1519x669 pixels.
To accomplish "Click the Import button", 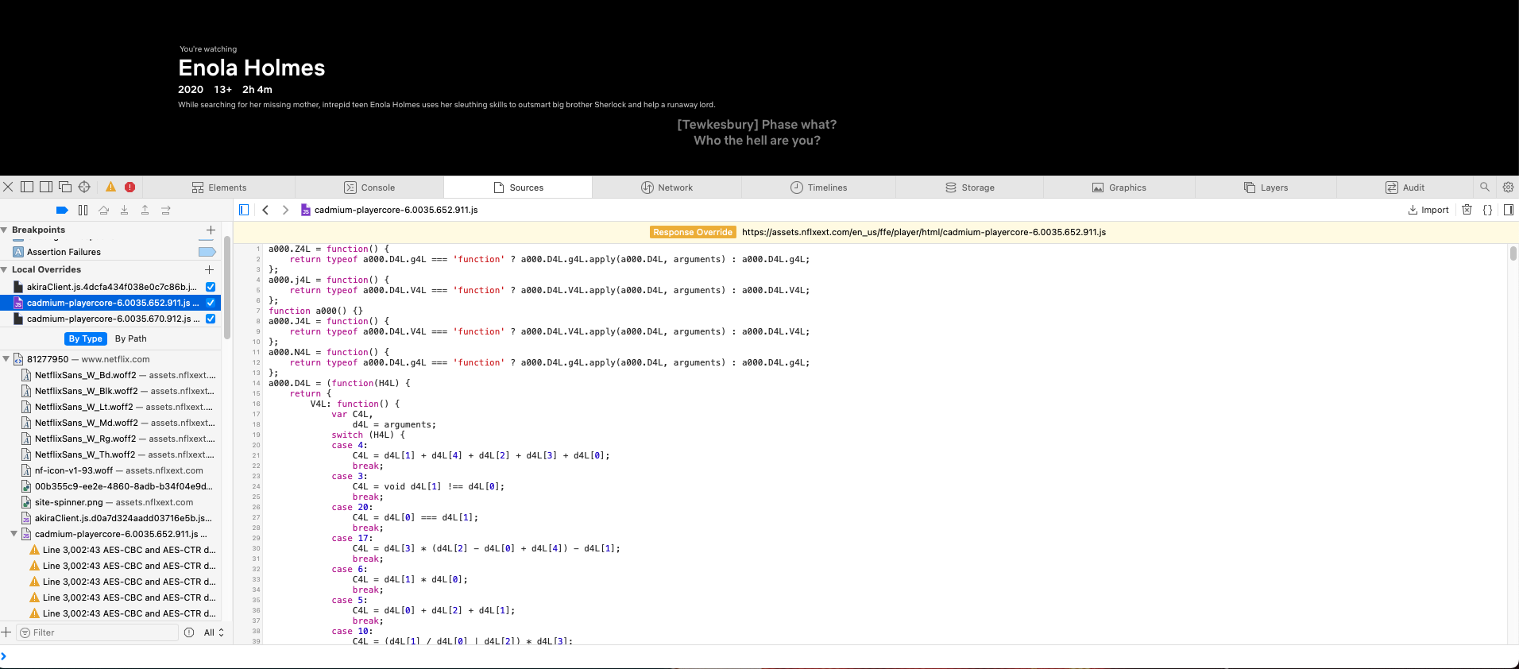I will pyautogui.click(x=1428, y=210).
